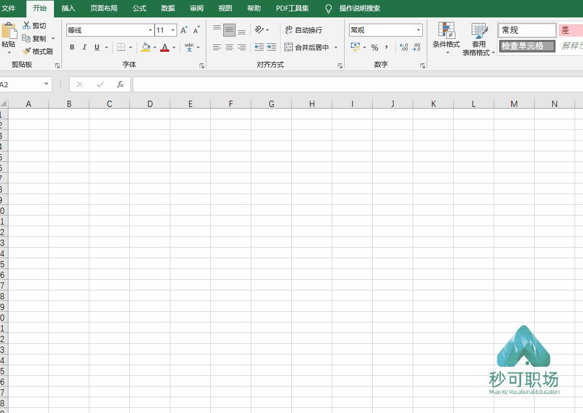Screen dimensions: 583x413
Task: Toggle bold formatting
Action: point(72,47)
